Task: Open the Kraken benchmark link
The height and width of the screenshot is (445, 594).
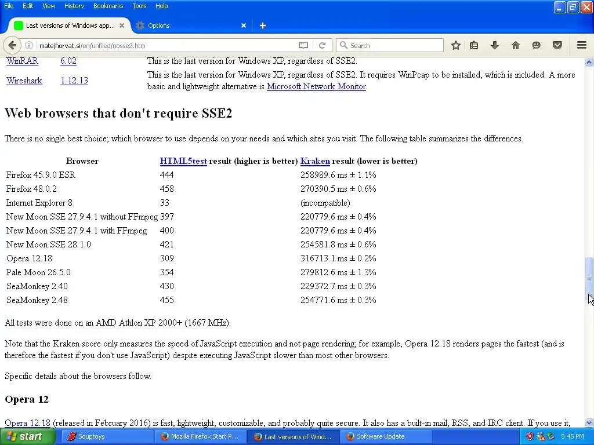Action: point(315,161)
